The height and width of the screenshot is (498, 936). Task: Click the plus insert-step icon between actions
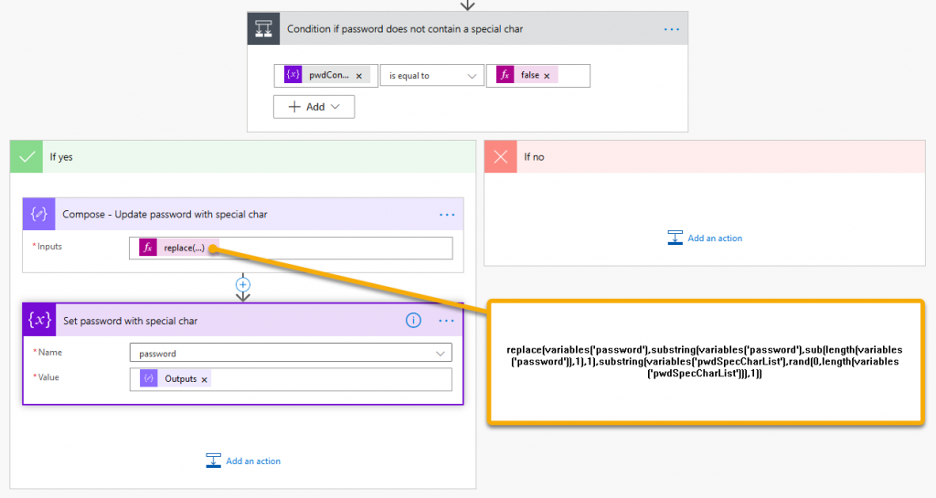[243, 284]
